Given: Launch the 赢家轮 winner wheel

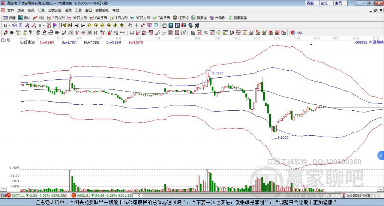Looking at the screenshot, I should (199, 18).
